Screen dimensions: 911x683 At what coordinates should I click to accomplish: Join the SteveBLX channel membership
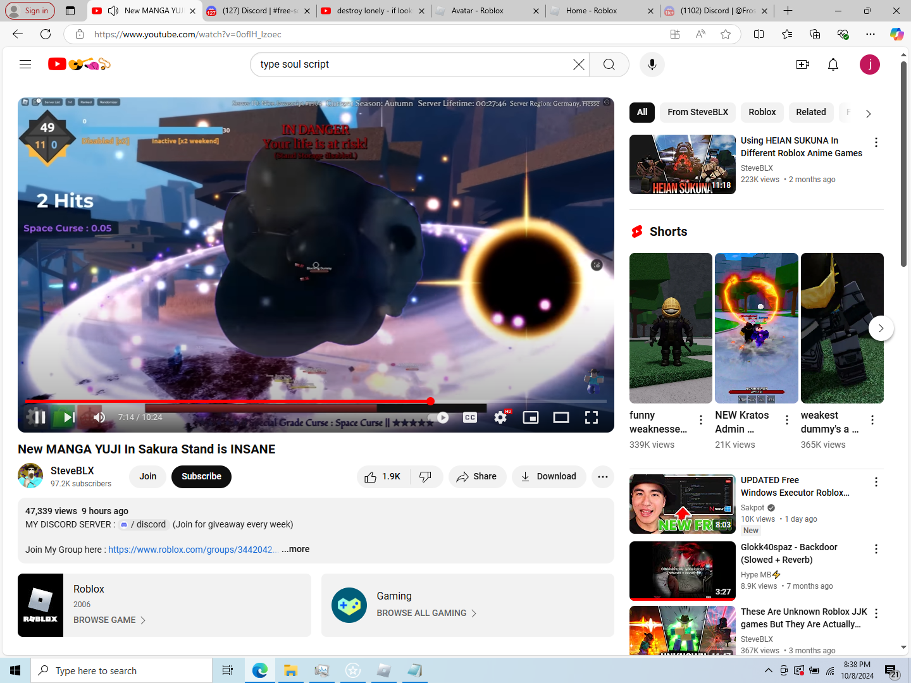click(148, 477)
